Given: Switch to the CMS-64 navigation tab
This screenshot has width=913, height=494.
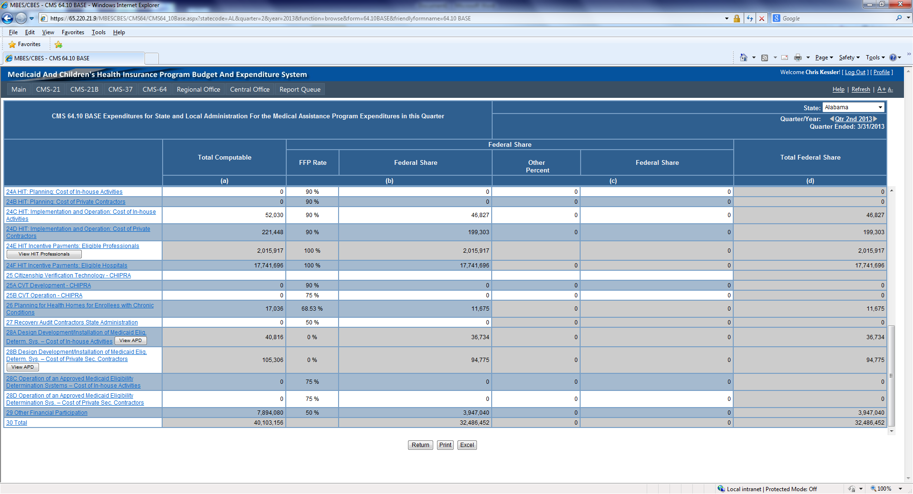Looking at the screenshot, I should 155,89.
